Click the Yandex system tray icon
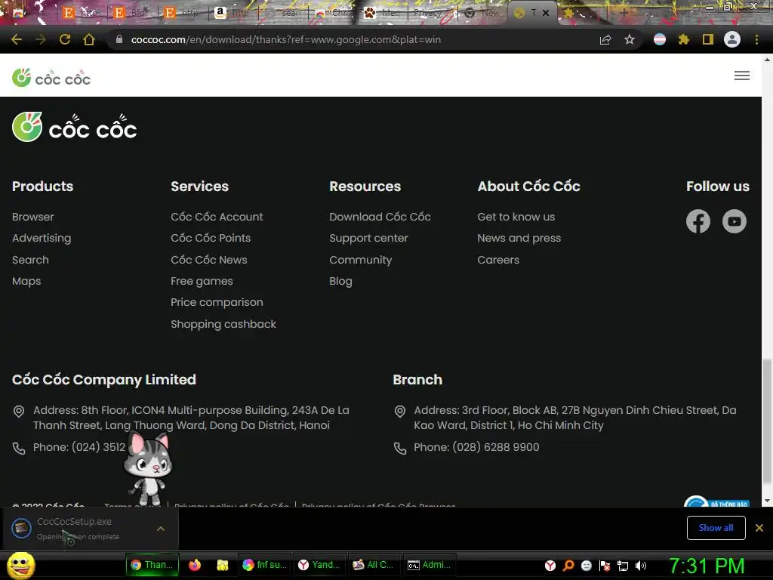Image resolution: width=773 pixels, height=580 pixels. [550, 566]
